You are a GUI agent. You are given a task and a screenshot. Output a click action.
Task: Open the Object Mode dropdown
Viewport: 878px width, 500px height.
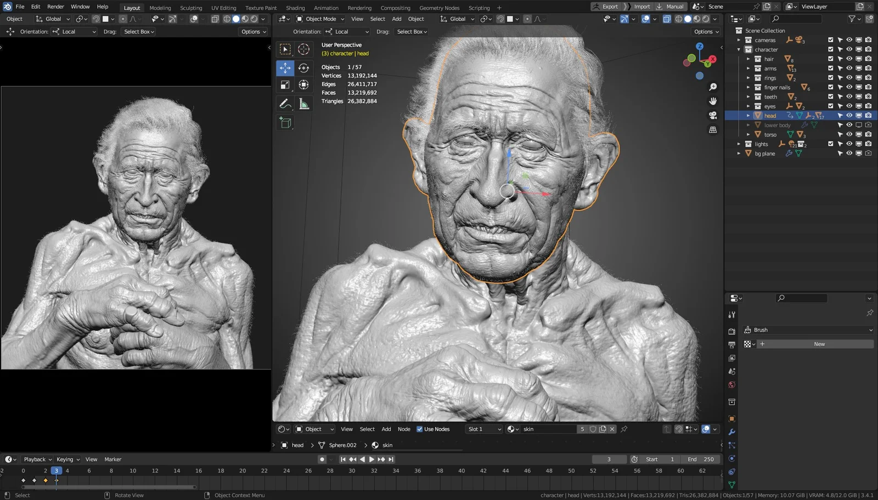[320, 19]
